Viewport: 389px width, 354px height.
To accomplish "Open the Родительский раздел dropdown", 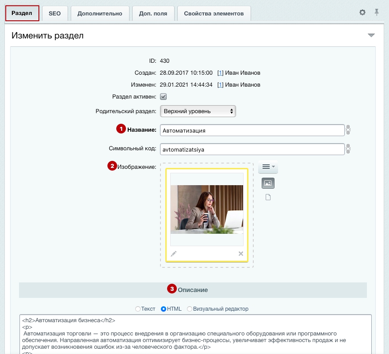I will (x=198, y=111).
